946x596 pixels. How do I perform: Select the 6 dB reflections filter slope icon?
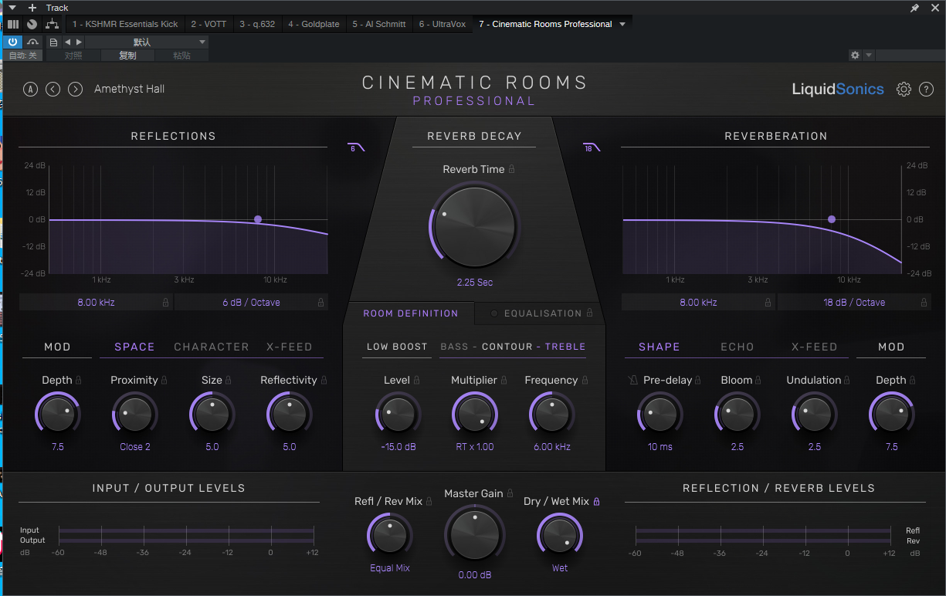coord(356,147)
